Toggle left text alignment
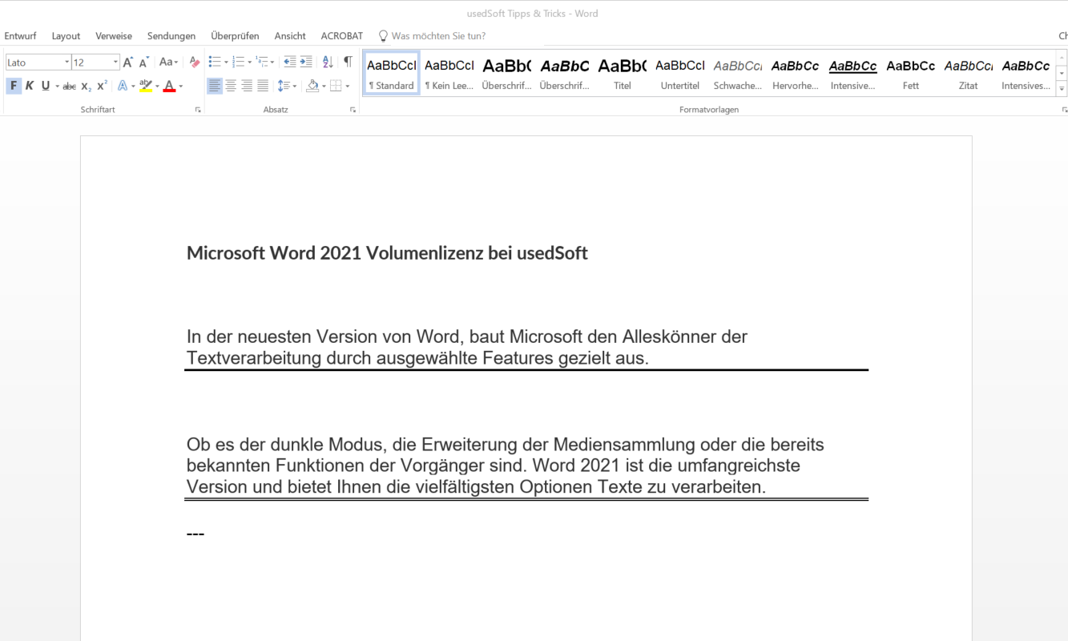 [214, 86]
